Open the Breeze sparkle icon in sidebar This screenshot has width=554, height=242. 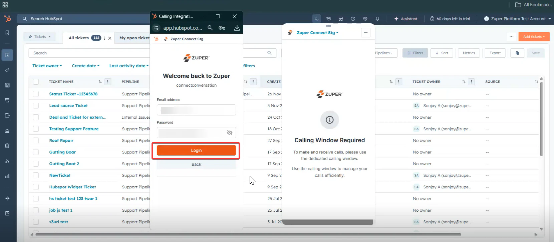pyautogui.click(x=7, y=198)
